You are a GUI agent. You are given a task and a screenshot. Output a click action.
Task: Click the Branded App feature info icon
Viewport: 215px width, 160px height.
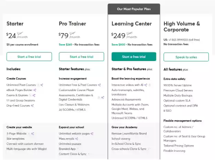pos(78,149)
